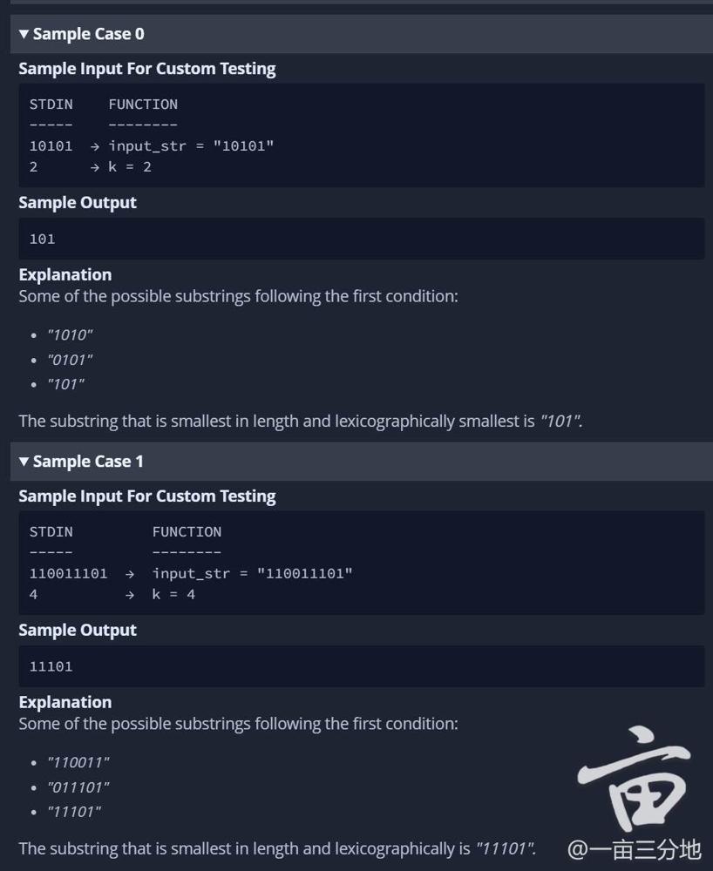Click the "011101" bullet item

[78, 787]
